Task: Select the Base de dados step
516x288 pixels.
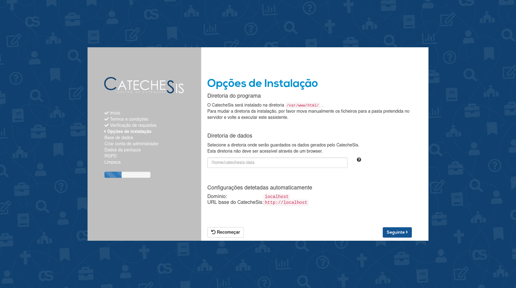Action: (119, 138)
